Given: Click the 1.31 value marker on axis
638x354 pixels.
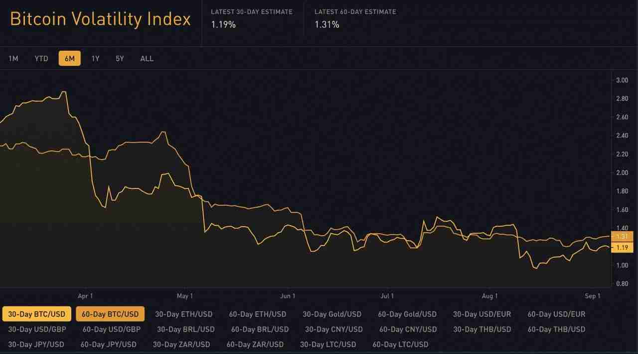Looking at the screenshot, I should 621,237.
